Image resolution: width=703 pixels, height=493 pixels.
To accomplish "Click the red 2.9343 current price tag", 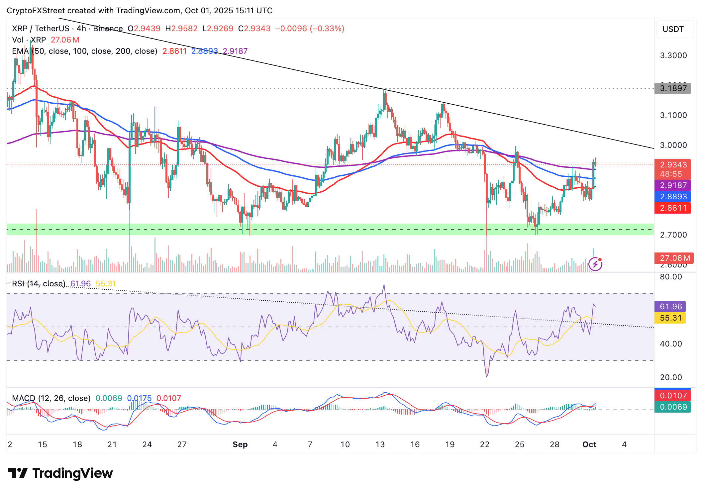I will 672,165.
